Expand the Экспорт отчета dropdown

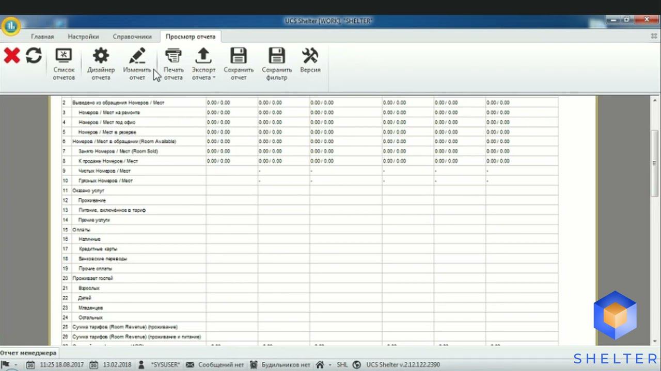[203, 64]
